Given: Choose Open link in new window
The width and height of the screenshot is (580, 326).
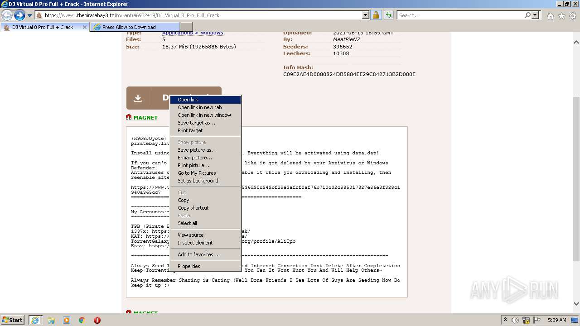Looking at the screenshot, I should 205,115.
